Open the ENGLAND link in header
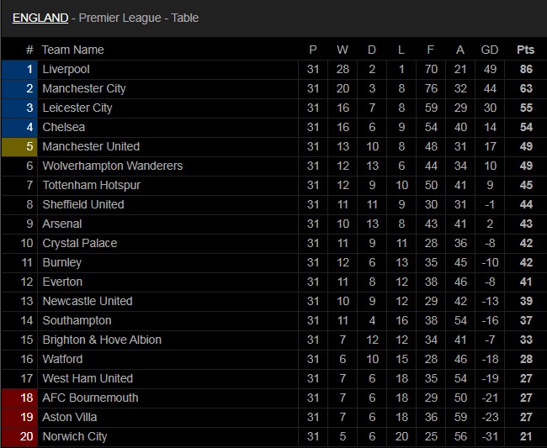The height and width of the screenshot is (448, 547). pos(40,18)
